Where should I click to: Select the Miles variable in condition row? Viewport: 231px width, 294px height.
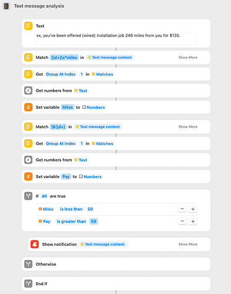(x=46, y=209)
